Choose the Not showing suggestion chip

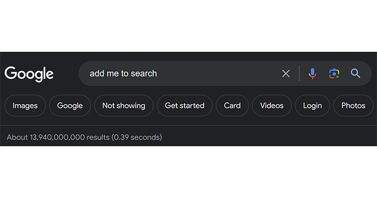point(124,105)
